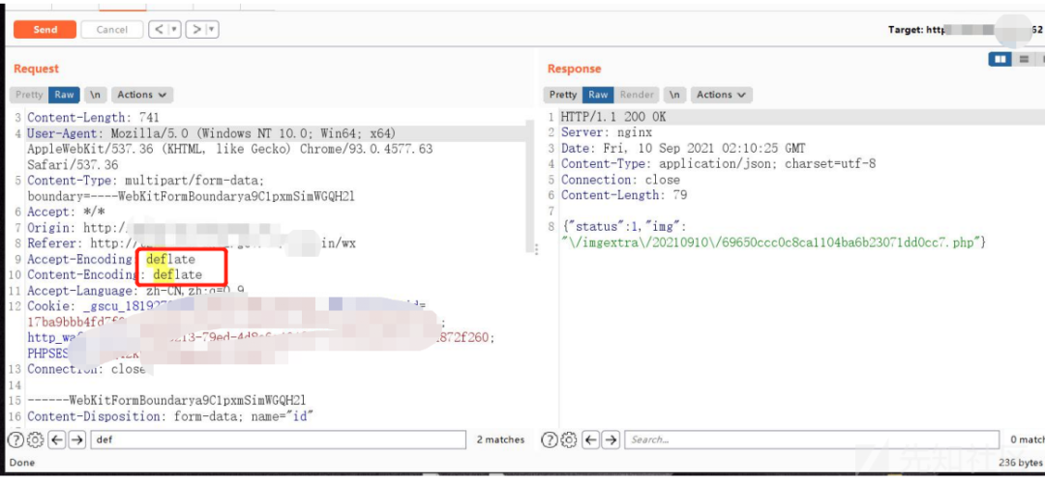Click the orange Send button

(x=45, y=30)
